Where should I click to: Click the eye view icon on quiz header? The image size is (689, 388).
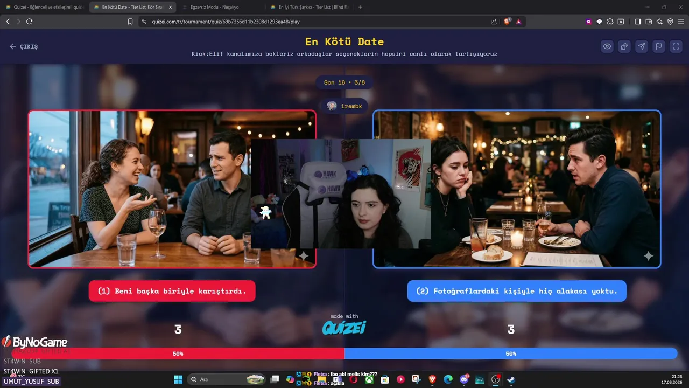coord(607,46)
